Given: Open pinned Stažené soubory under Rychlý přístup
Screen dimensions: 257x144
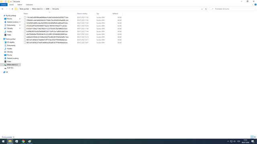Looking at the screenshot, I should [12, 22].
